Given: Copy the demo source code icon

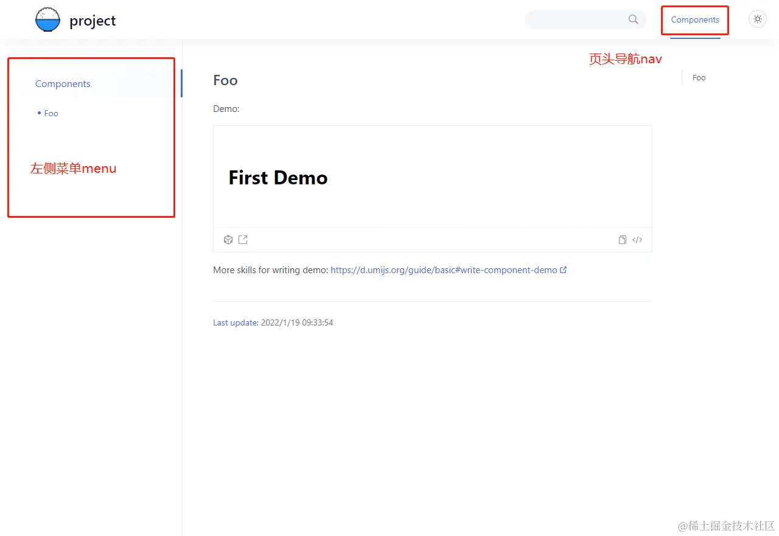Looking at the screenshot, I should coord(622,240).
